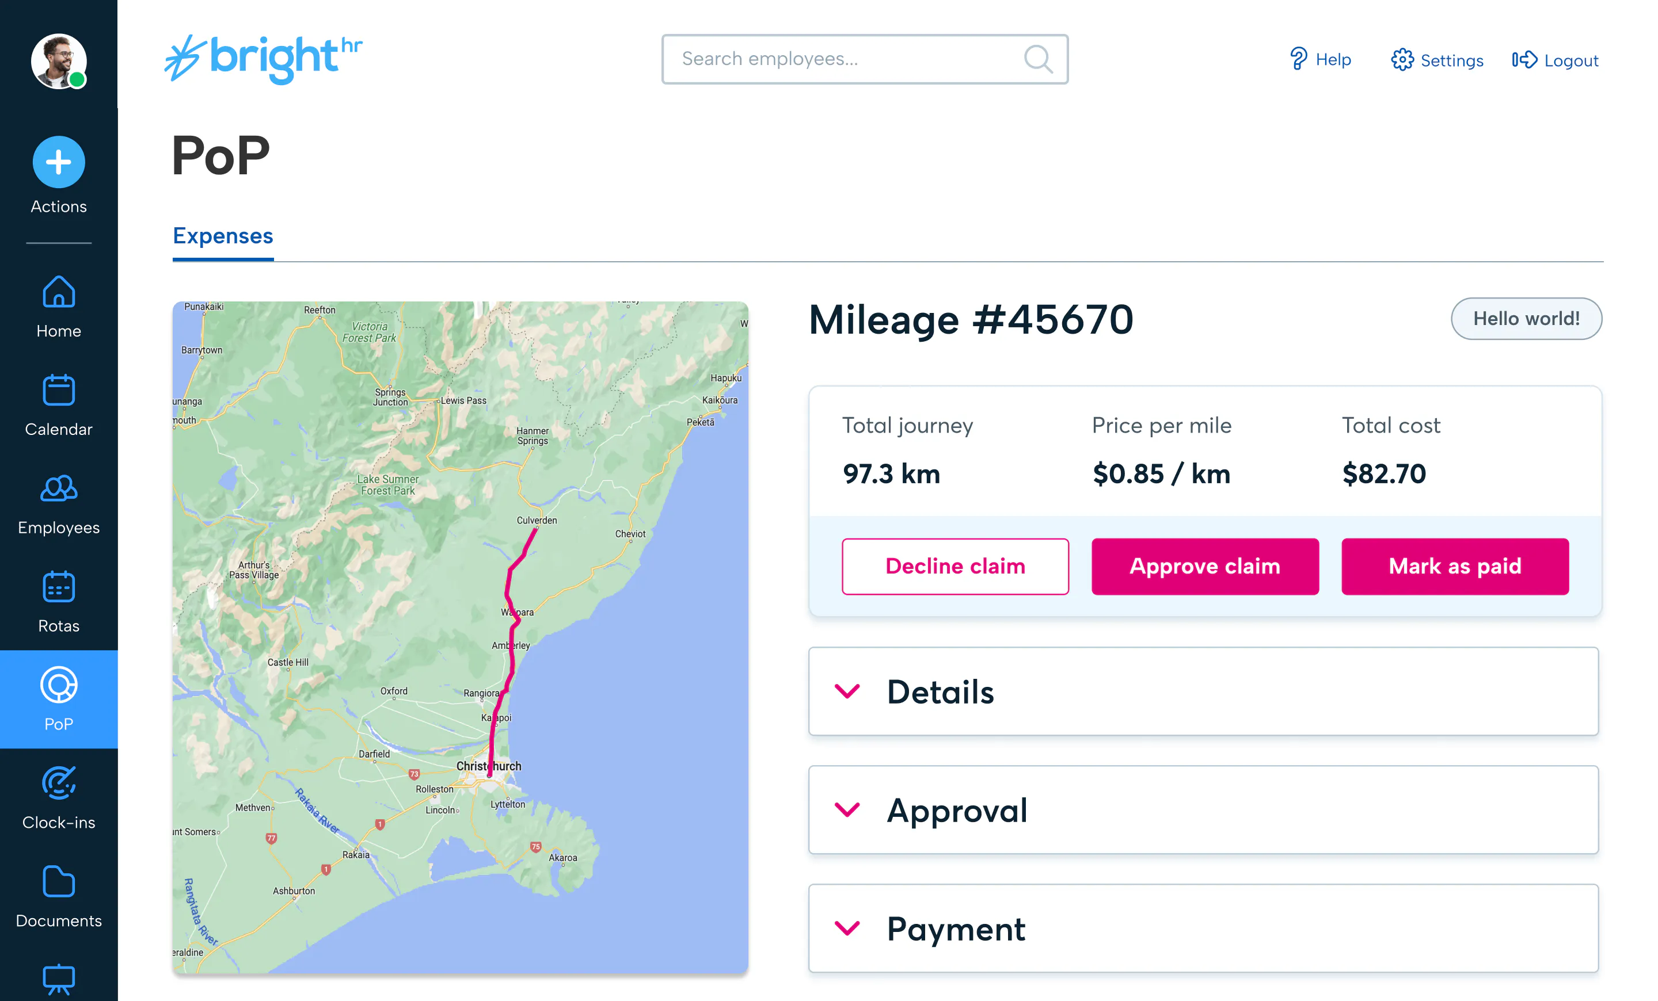
Task: Switch to the Expenses tab
Action: click(223, 236)
